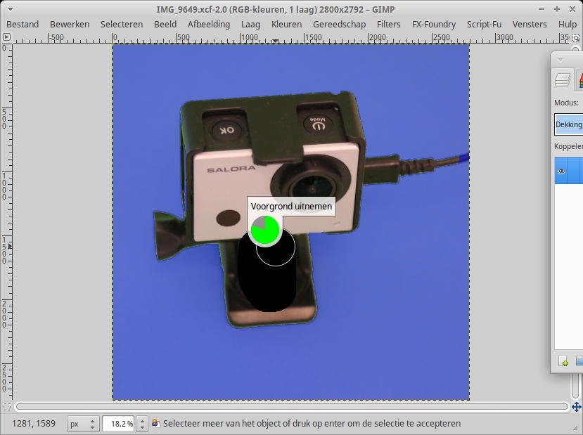
Task: Open the zoom level dropdown arrows
Action: click(142, 424)
